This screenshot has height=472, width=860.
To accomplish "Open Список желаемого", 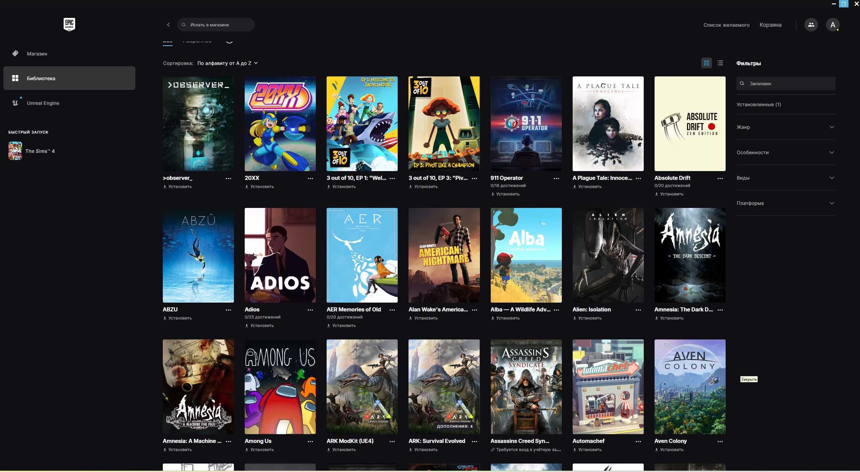I will 726,25.
